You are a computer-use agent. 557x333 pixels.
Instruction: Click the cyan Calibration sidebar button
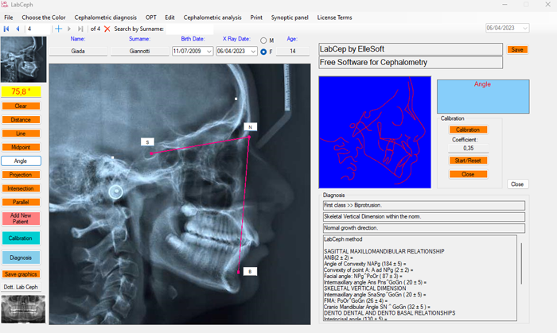coord(21,238)
